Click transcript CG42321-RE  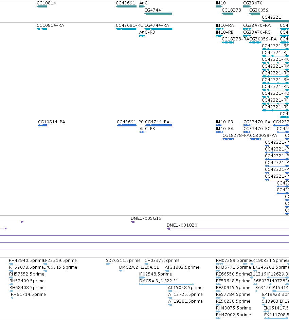click(275, 46)
